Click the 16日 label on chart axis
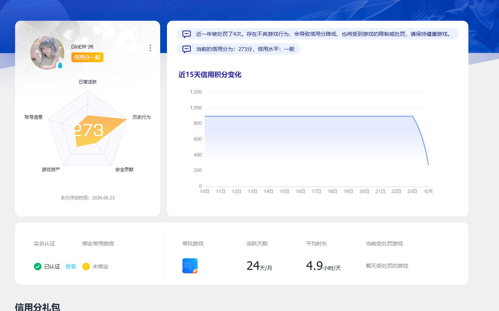 (300, 192)
